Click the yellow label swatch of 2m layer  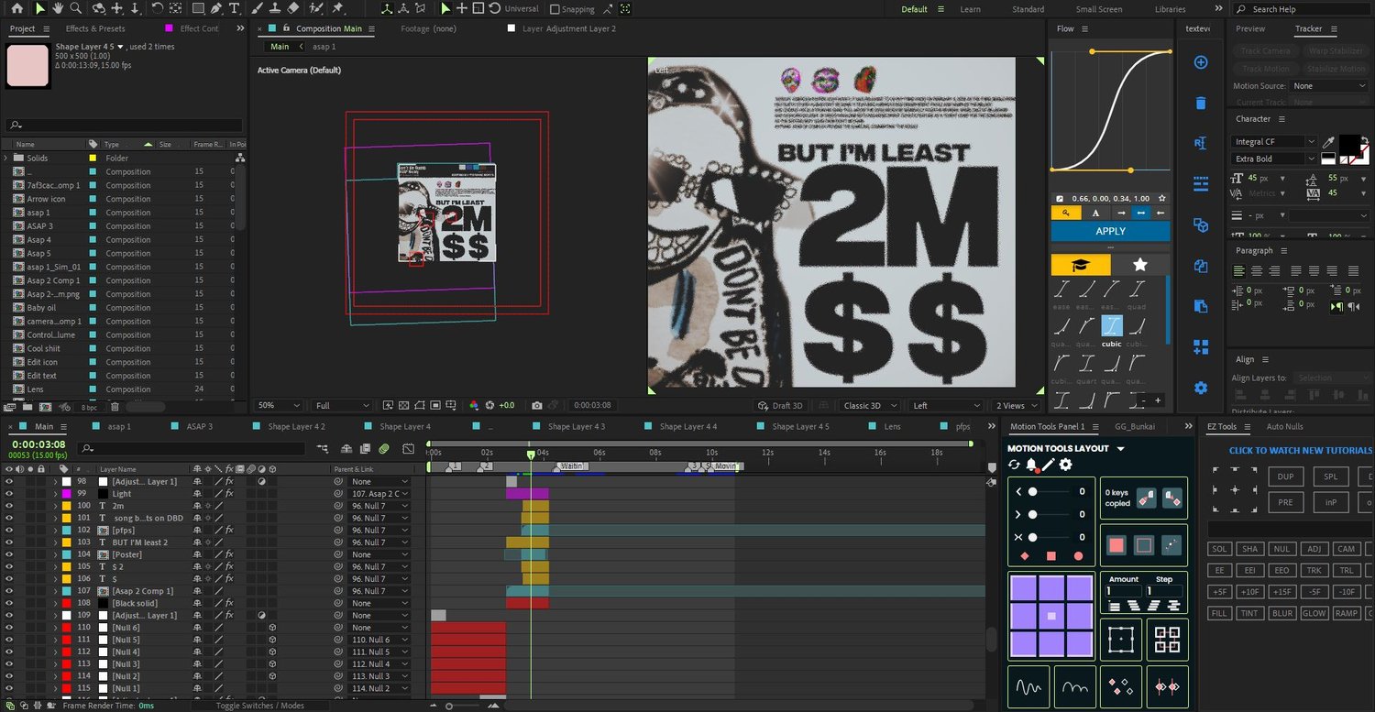pos(66,506)
